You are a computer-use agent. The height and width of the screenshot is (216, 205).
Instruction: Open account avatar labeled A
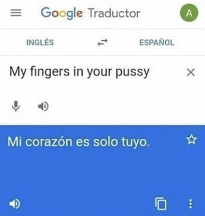[x=189, y=13]
